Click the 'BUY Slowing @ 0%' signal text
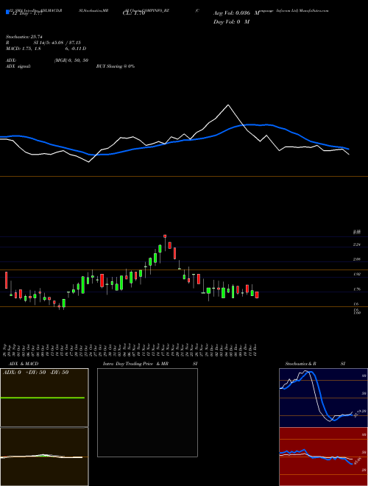 116,66
